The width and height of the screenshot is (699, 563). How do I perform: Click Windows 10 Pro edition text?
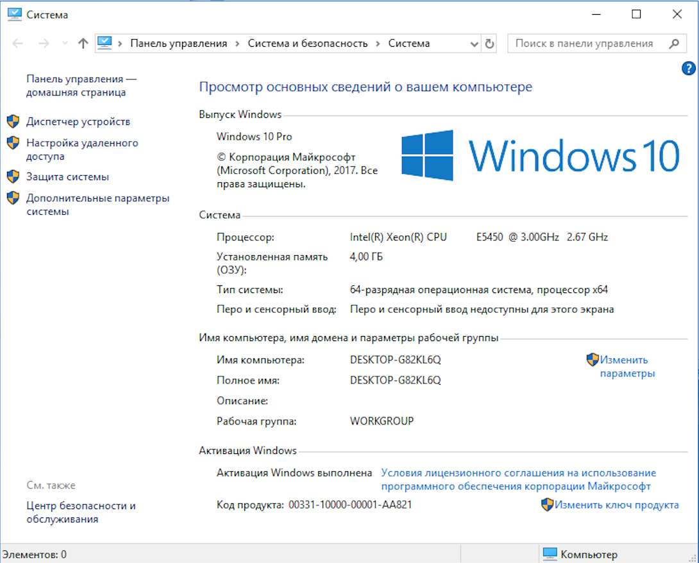[x=254, y=137]
